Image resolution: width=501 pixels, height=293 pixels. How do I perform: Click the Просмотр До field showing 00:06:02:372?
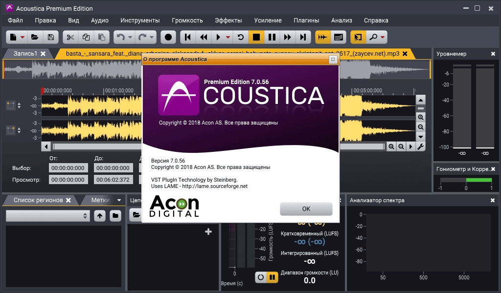(113, 180)
